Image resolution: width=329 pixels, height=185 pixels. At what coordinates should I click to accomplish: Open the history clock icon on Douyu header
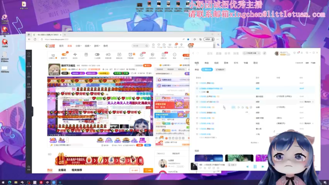(x=153, y=45)
